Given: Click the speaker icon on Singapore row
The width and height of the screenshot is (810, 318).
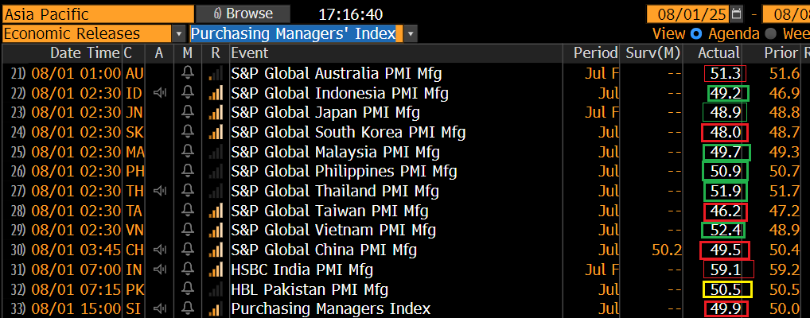Looking at the screenshot, I should (x=160, y=309).
